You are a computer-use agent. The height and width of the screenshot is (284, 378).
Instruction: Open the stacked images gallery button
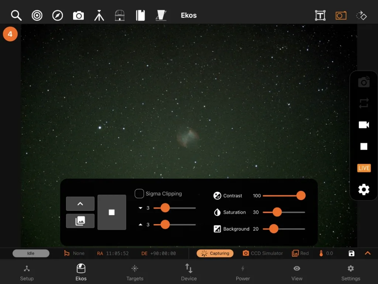click(80, 221)
